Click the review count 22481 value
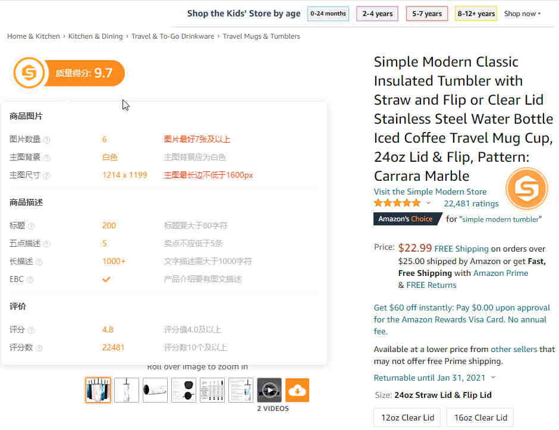The height and width of the screenshot is (430, 559). tap(113, 347)
